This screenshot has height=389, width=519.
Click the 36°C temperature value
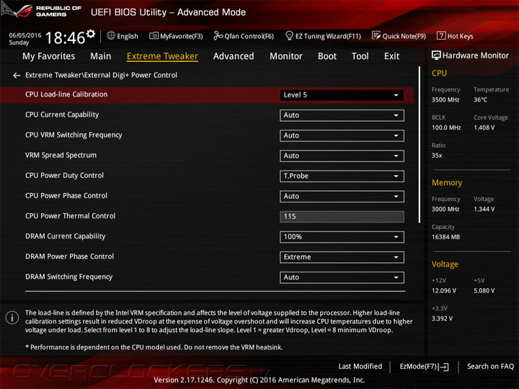(x=480, y=100)
